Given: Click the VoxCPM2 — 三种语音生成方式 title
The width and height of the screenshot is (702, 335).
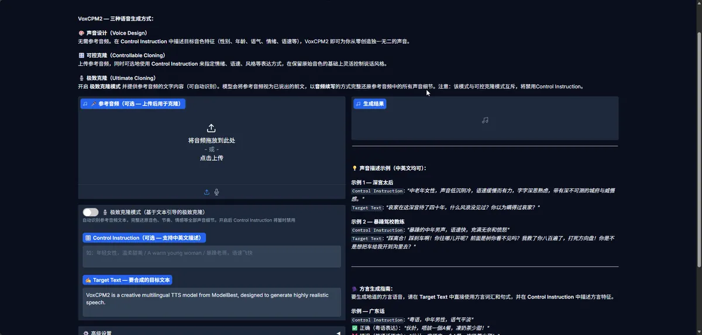Looking at the screenshot, I should pyautogui.click(x=116, y=19).
